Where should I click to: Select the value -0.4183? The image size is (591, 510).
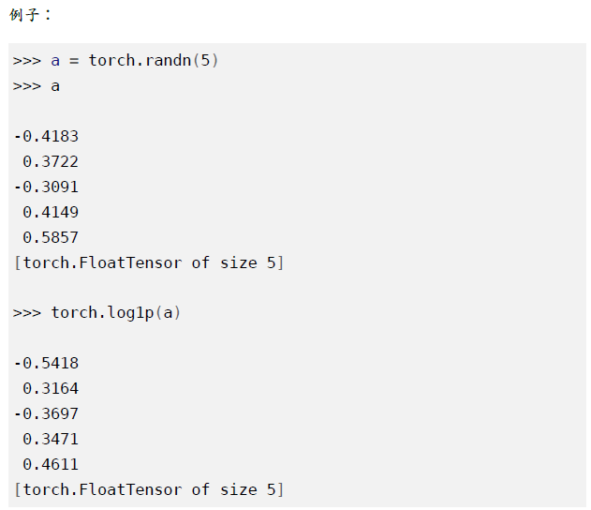(46, 136)
